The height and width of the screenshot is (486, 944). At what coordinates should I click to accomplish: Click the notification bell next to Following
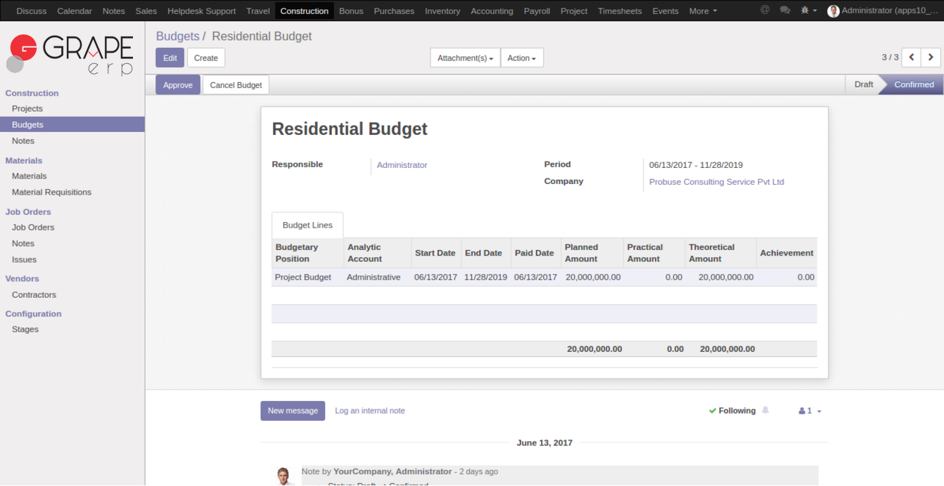(x=765, y=410)
